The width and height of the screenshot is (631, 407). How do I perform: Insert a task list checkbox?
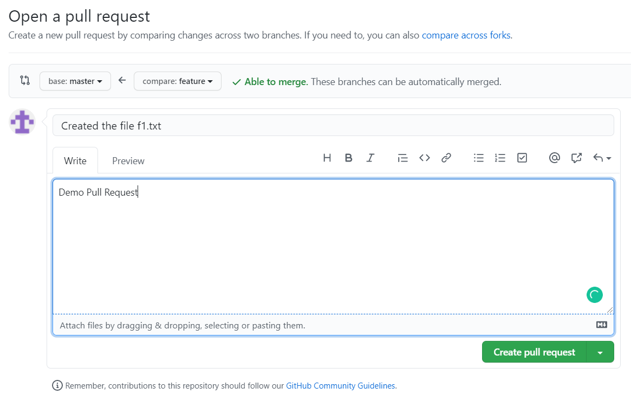522,158
